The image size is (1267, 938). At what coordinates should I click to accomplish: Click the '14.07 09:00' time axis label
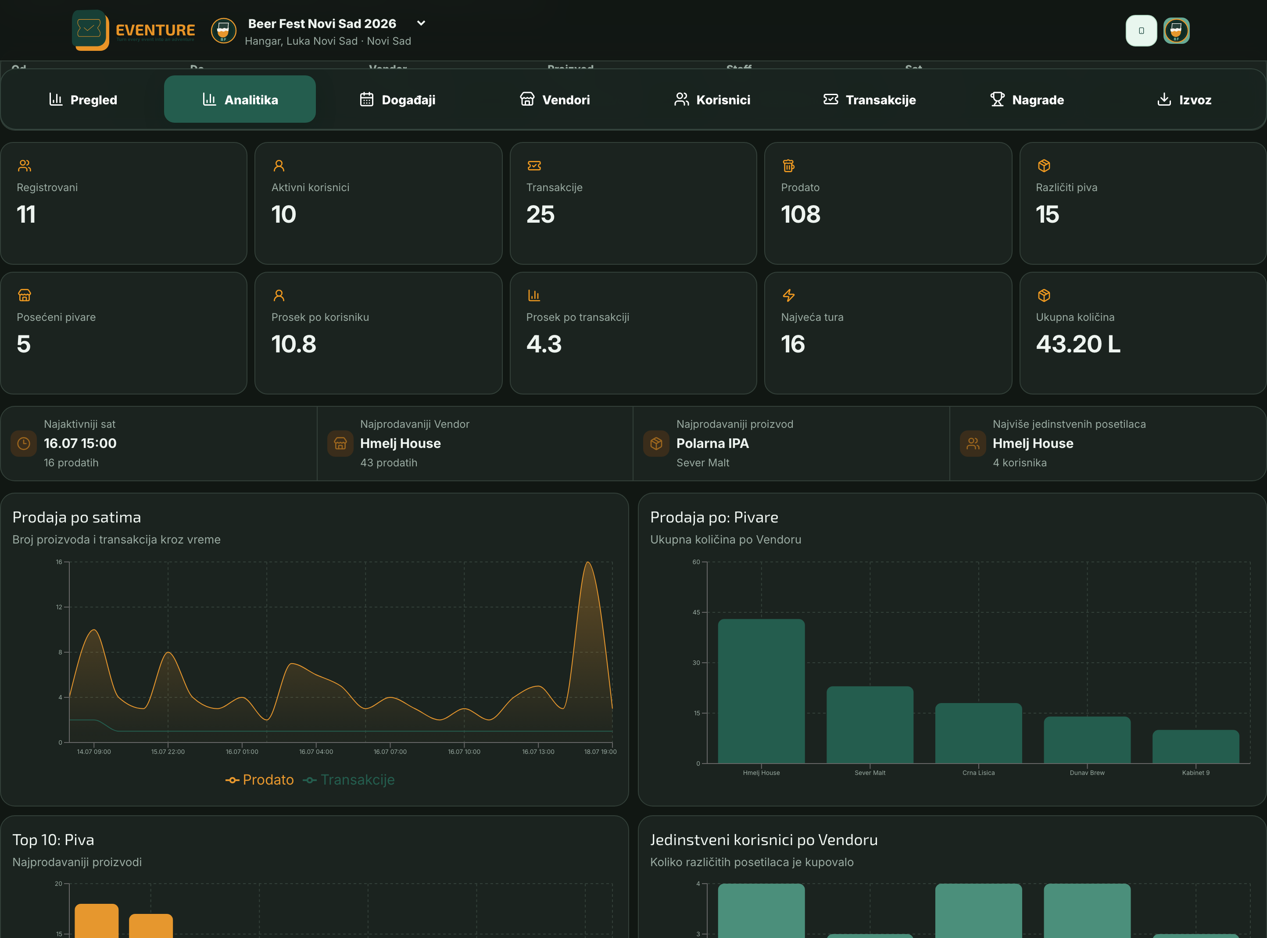pos(94,752)
